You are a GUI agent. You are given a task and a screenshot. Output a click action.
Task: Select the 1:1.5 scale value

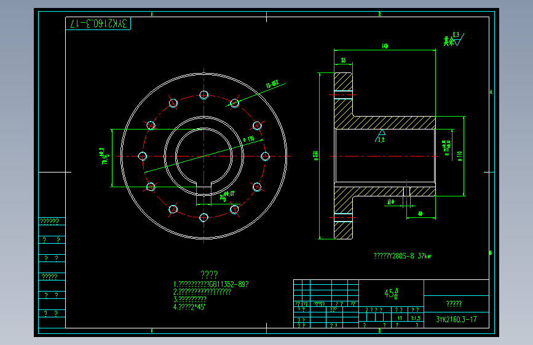(416, 318)
